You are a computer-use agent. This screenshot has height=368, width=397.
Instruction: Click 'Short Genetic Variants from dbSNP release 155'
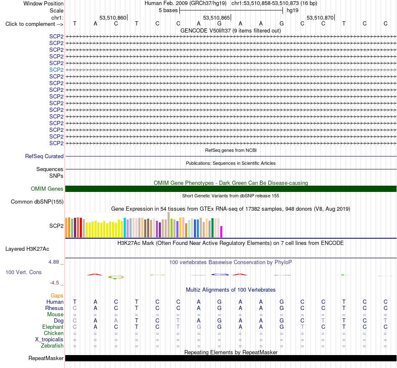pyautogui.click(x=231, y=196)
